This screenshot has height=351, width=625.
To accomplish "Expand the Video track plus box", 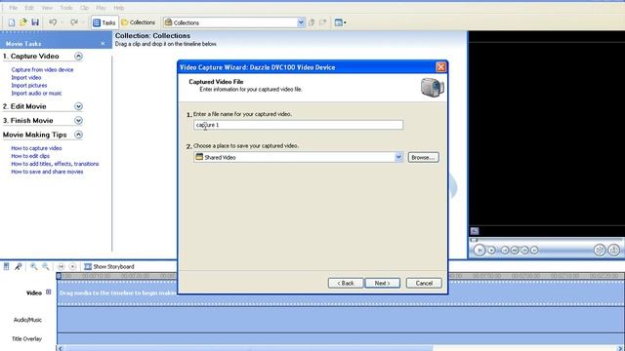I will click(48, 292).
